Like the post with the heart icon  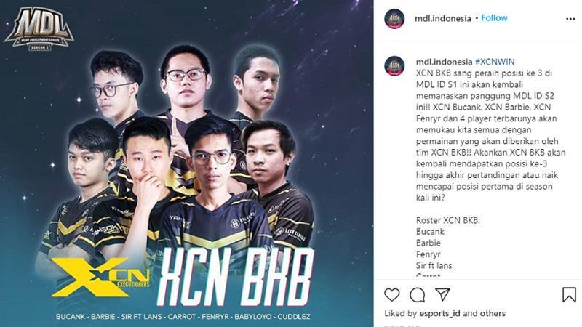click(391, 295)
